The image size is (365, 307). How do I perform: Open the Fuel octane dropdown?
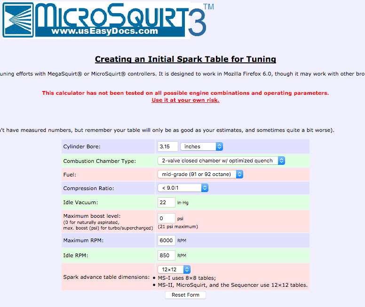[x=200, y=174]
